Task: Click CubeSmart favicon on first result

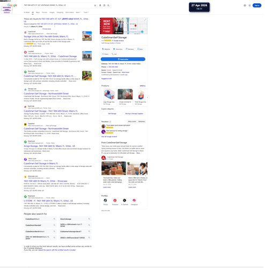Action: tap(25, 32)
